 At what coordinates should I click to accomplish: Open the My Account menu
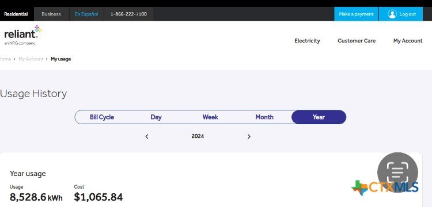408,41
